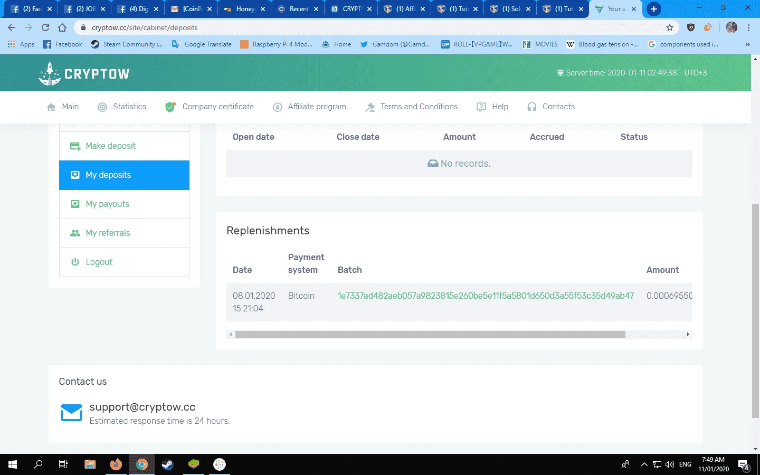Open the browser home page button

(x=62, y=27)
